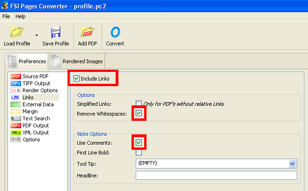The height and width of the screenshot is (191, 308).
Task: Toggle the Remove Whitespaces checkbox
Action: pos(139,113)
